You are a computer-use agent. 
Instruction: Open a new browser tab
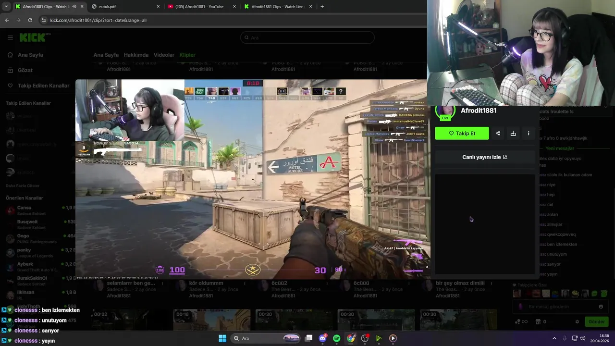pyautogui.click(x=322, y=7)
